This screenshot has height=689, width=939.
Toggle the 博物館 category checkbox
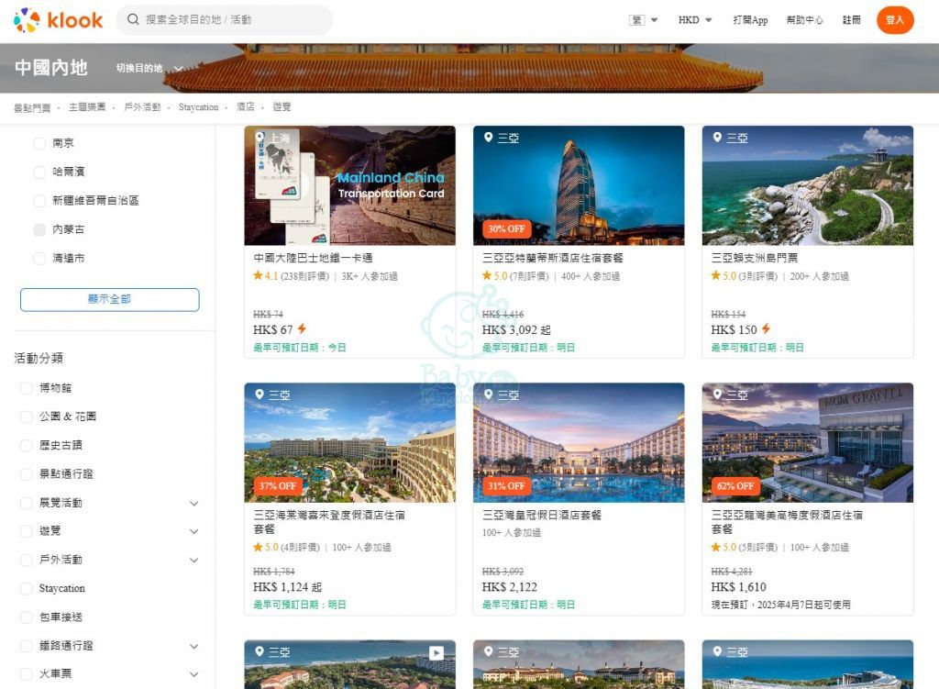[x=27, y=388]
